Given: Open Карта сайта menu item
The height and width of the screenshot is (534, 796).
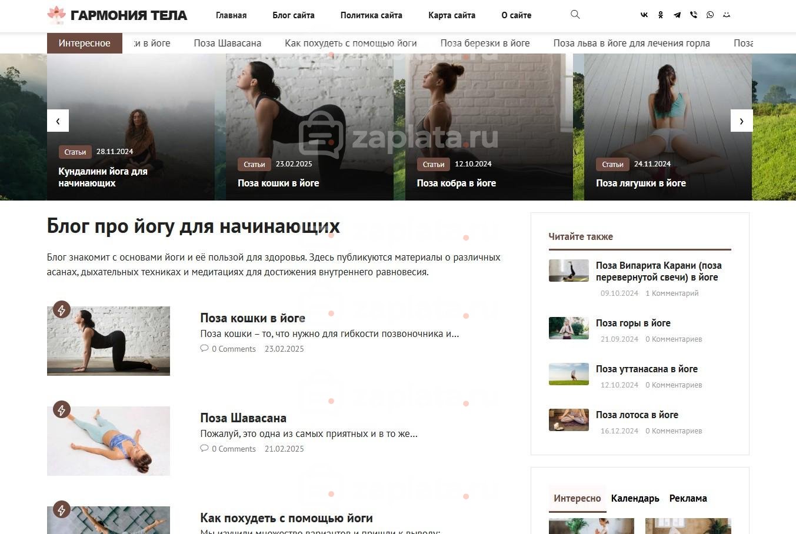Looking at the screenshot, I should pos(452,15).
